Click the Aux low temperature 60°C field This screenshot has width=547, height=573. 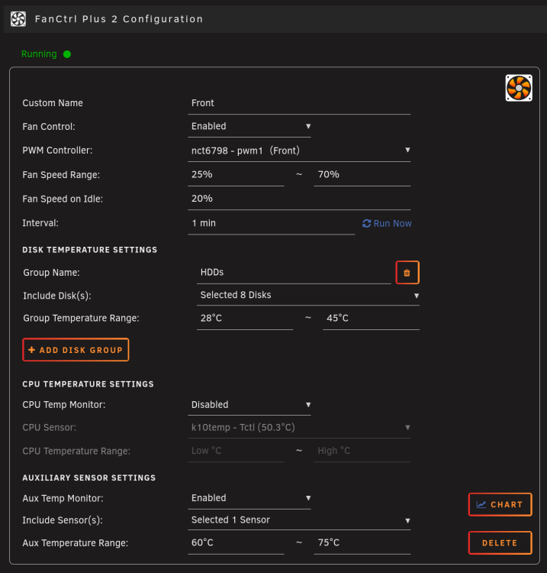tap(236, 543)
